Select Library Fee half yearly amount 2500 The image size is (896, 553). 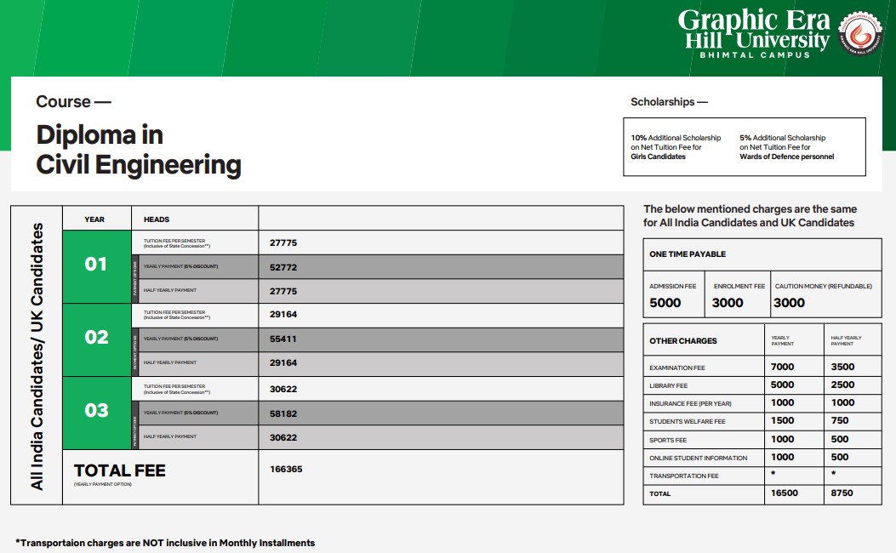(x=843, y=385)
